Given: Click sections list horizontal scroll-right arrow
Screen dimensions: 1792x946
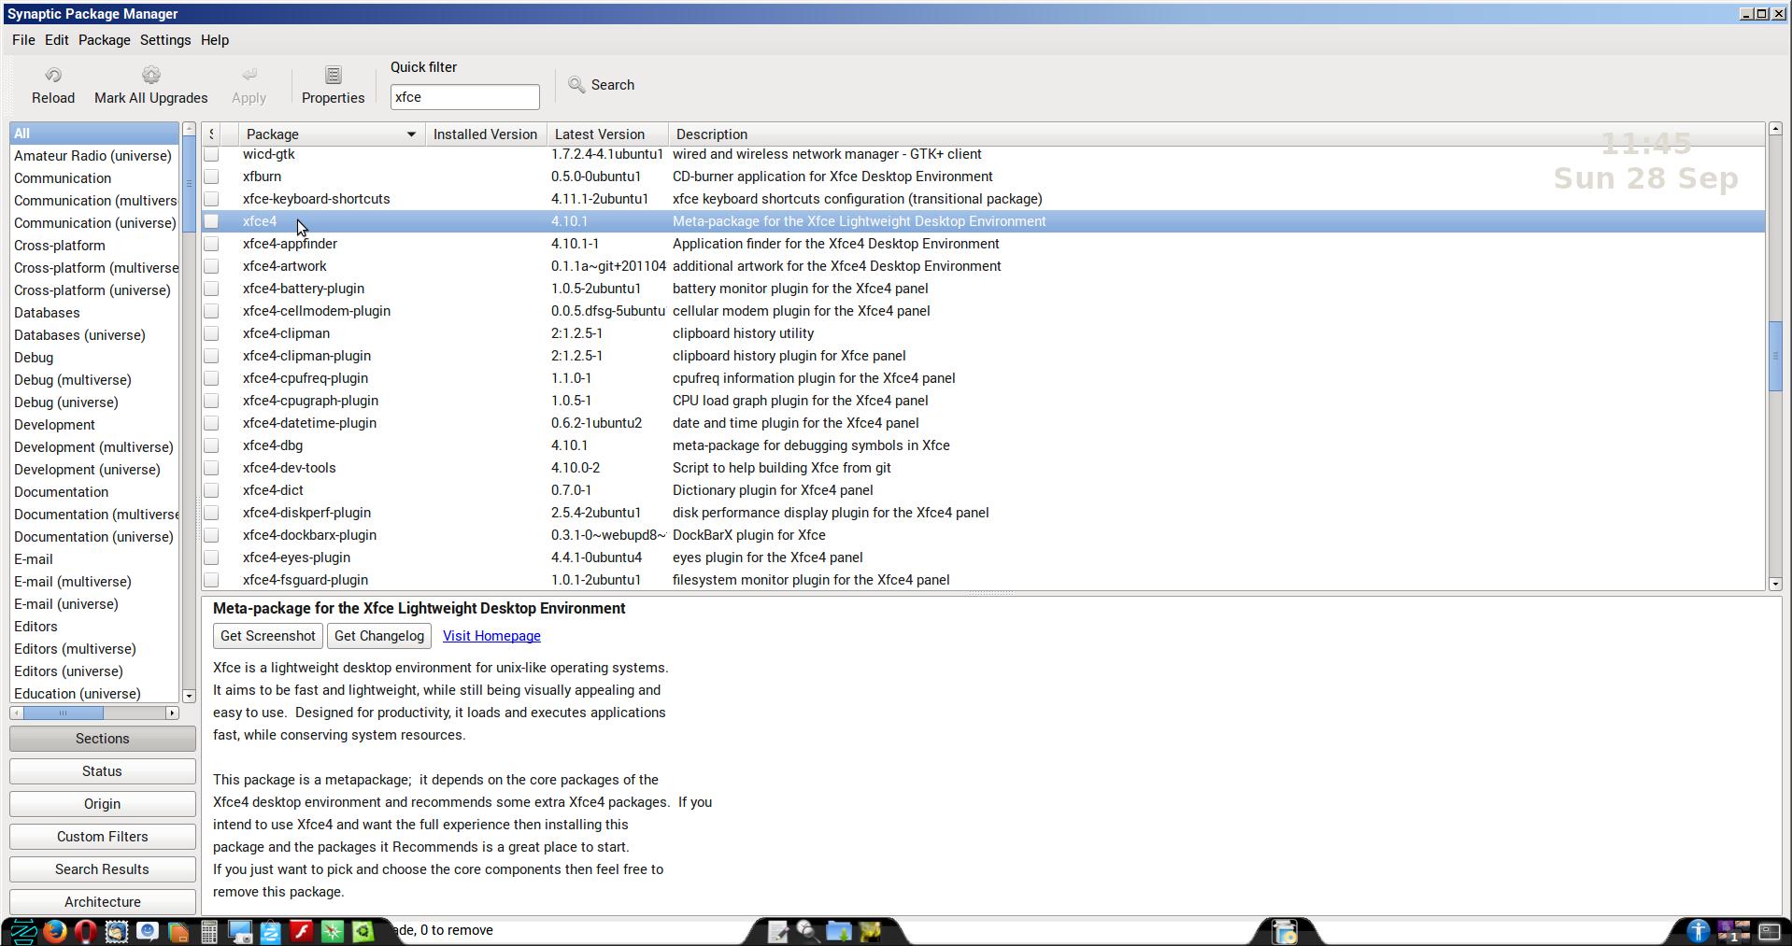Looking at the screenshot, I should [x=172, y=713].
